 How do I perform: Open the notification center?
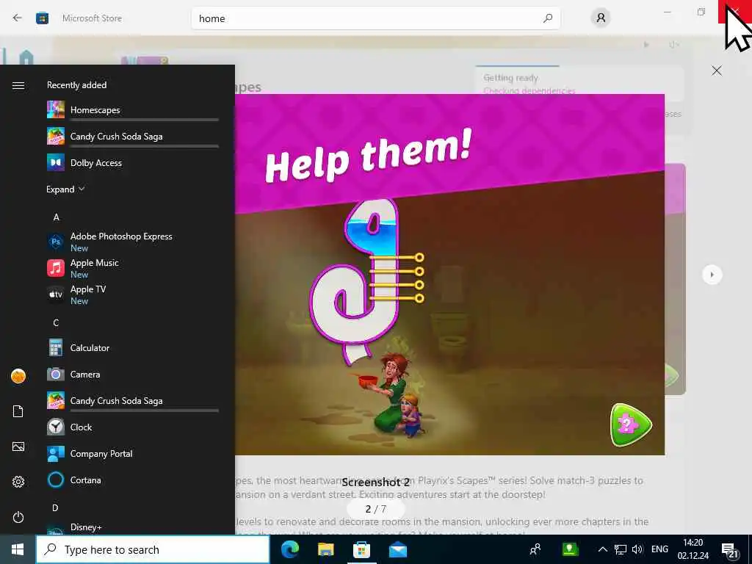729,551
